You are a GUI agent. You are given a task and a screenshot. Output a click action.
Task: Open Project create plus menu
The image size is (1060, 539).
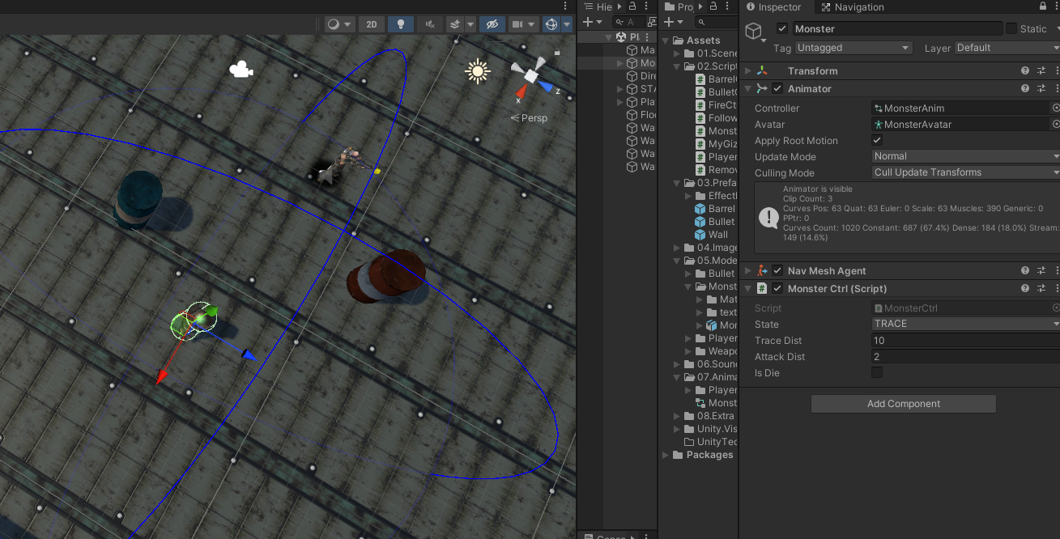674,23
